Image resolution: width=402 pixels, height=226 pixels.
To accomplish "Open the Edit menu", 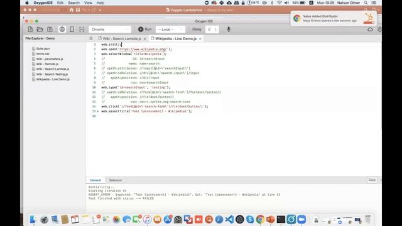I will coord(60,3).
